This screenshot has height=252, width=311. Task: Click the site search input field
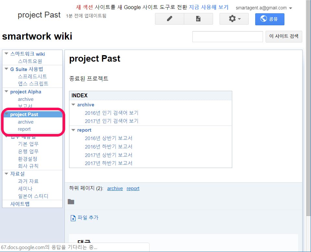[227, 36]
